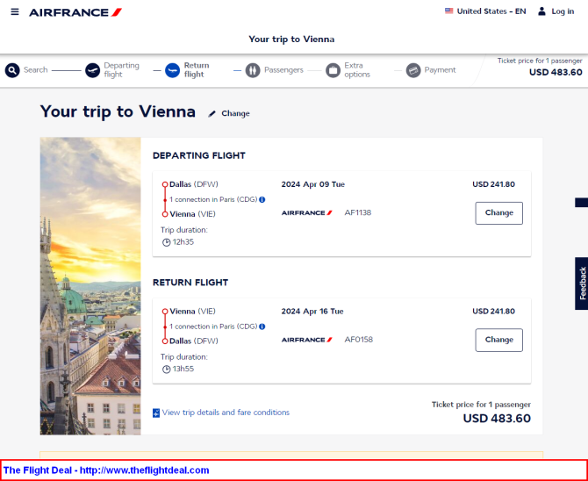Go to Departing flight step

pos(121,70)
